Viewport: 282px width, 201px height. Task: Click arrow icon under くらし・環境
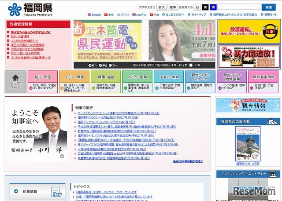click(x=62, y=88)
